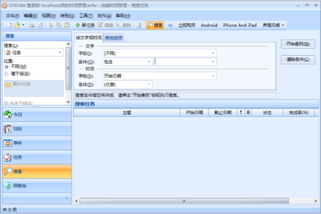Expand the 开始日期 time field dropdown

pos(213,75)
